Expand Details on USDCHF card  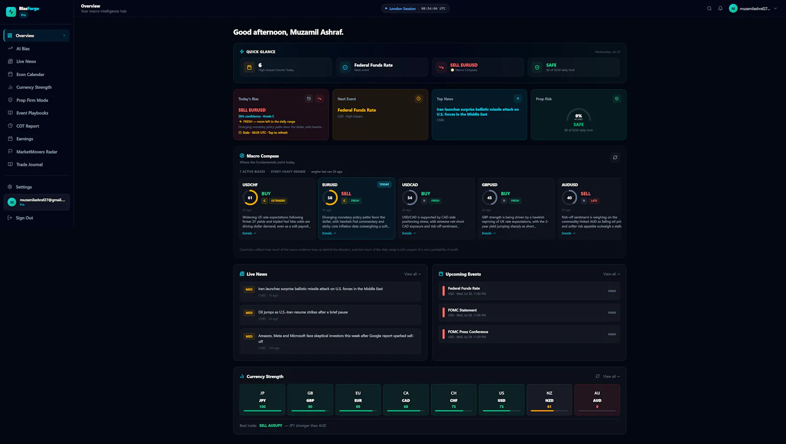[249, 233]
